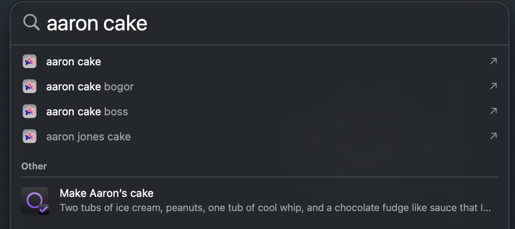Click the browser icon beside first 'aaron cake' suggestion

[x=29, y=62]
